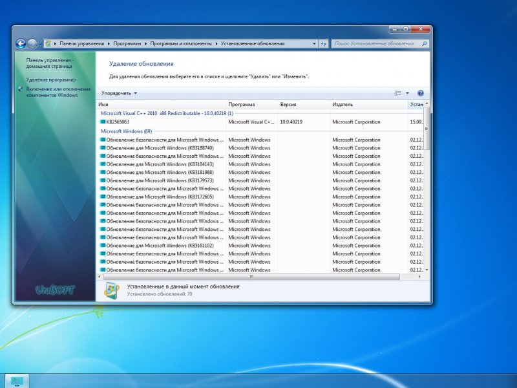The width and height of the screenshot is (517, 388).
Task: Click the Control Panel icon in address bar
Action: click(48, 43)
